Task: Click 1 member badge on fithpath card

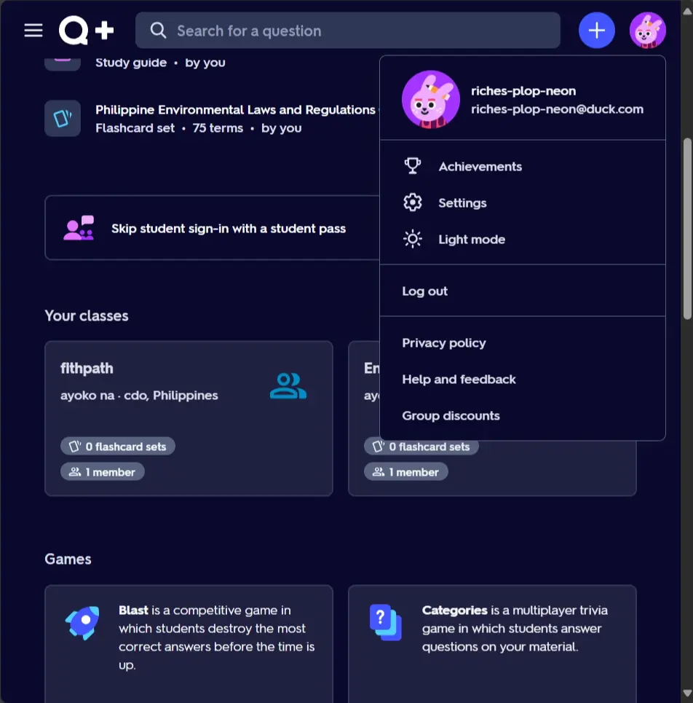Action: (x=102, y=471)
